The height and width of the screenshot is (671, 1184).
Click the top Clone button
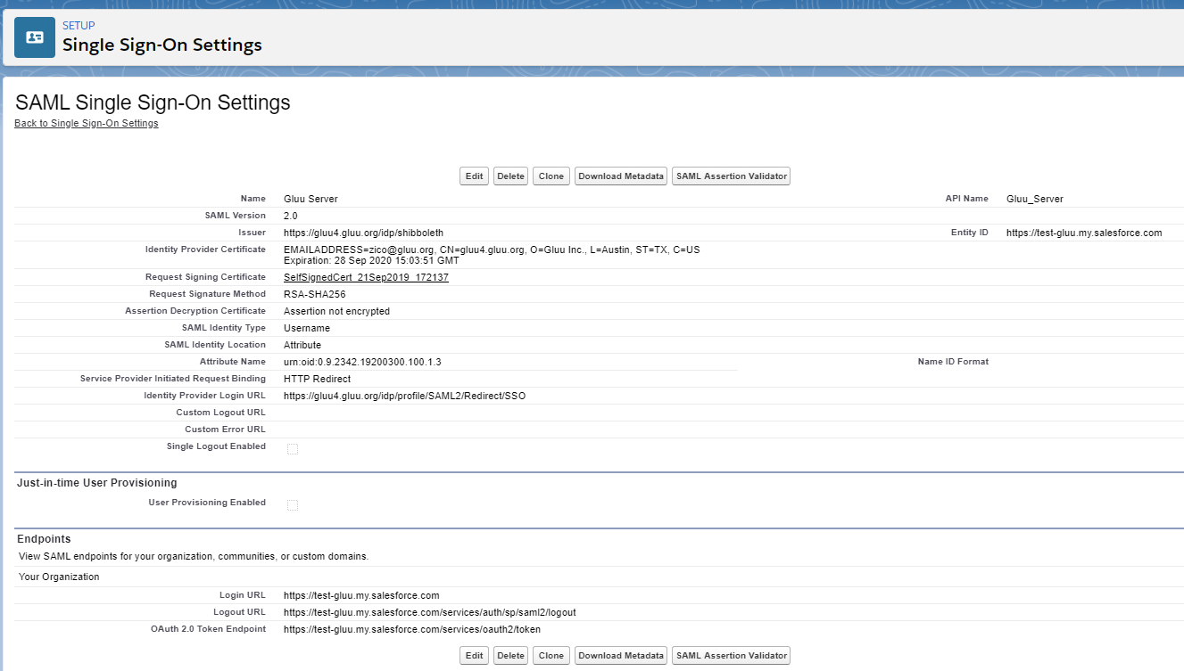click(551, 176)
